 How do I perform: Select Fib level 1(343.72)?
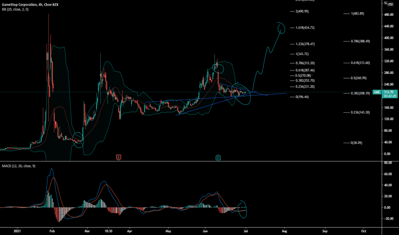click(302, 54)
